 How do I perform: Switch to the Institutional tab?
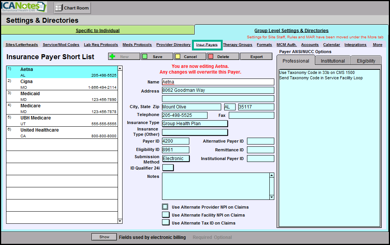tap(332, 61)
